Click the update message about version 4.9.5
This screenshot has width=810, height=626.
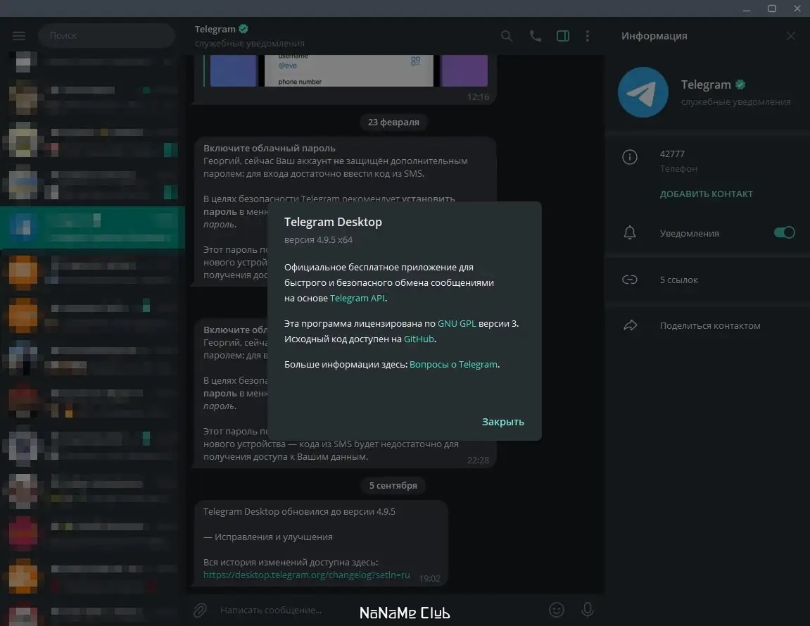pyautogui.click(x=322, y=543)
